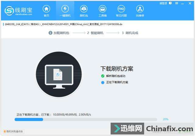Viewport: 195px width, 136px height.
Task: Click the download progress bar
Action: pyautogui.click(x=87, y=119)
